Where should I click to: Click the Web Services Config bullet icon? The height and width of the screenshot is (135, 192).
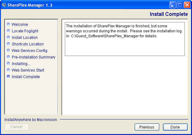[x=8, y=50]
